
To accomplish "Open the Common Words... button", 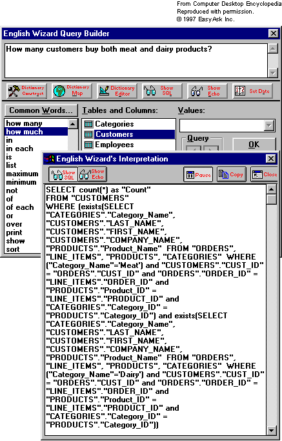I will [x=41, y=110].
